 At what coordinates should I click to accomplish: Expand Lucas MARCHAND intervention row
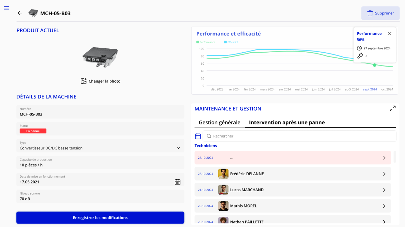pyautogui.click(x=384, y=190)
